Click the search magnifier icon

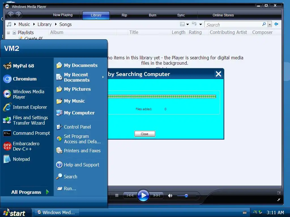264,24
